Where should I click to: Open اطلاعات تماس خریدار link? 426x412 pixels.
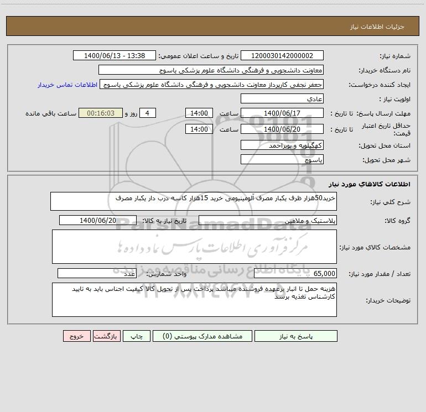tap(67, 85)
